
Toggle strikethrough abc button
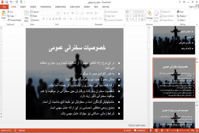(56, 19)
